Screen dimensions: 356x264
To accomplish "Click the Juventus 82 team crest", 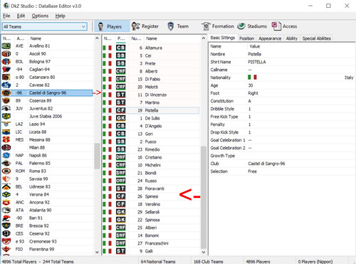I will [x=6, y=109].
